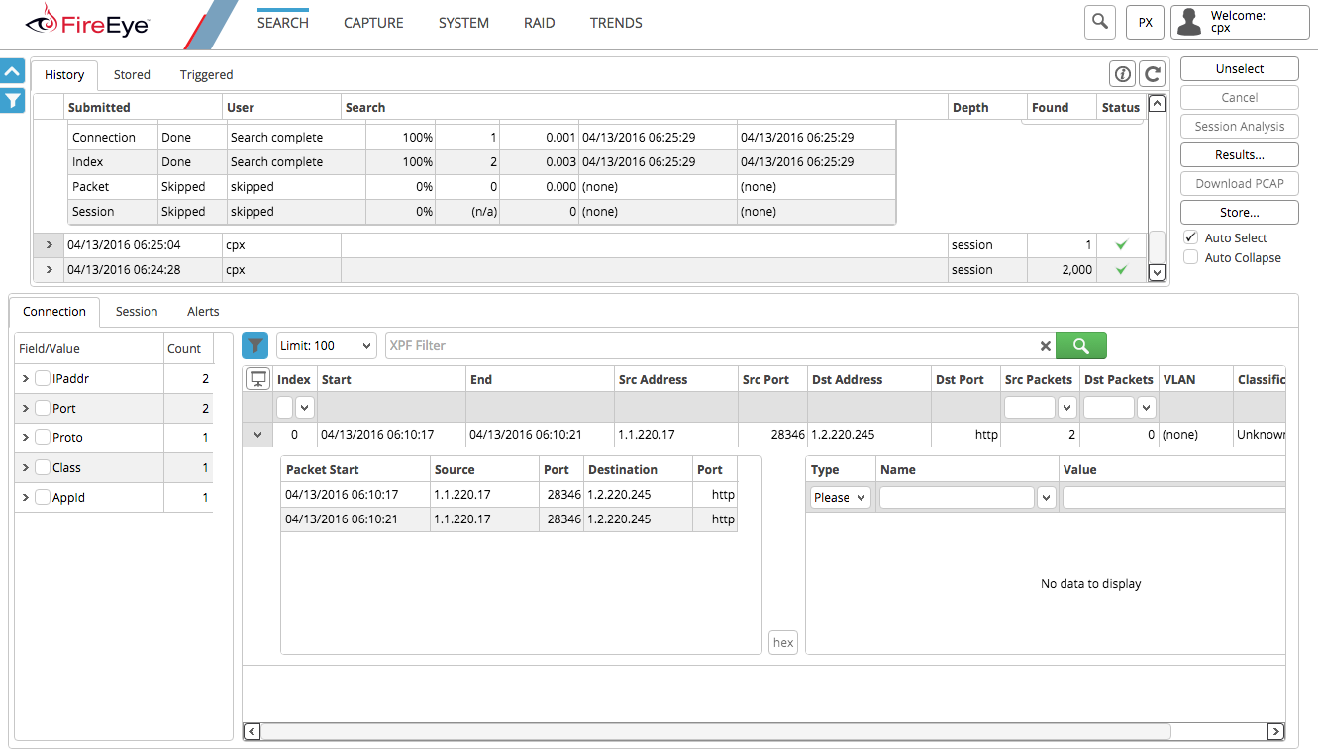Go to SEARCH menu
The image size is (1318, 755).
point(283,22)
